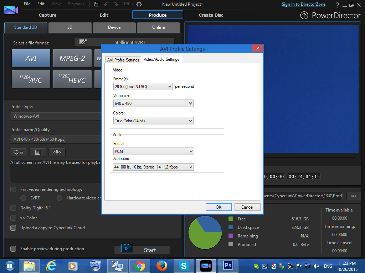The image size is (365, 273).
Task: Go to the Create Disc module
Action: click(x=211, y=15)
